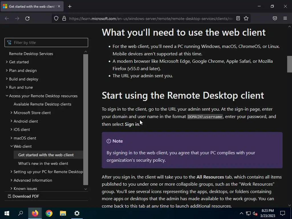
Task: Collapse the 'Web client' node
Action: (11, 146)
